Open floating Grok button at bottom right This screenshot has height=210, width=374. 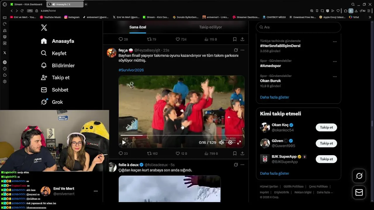tap(359, 176)
